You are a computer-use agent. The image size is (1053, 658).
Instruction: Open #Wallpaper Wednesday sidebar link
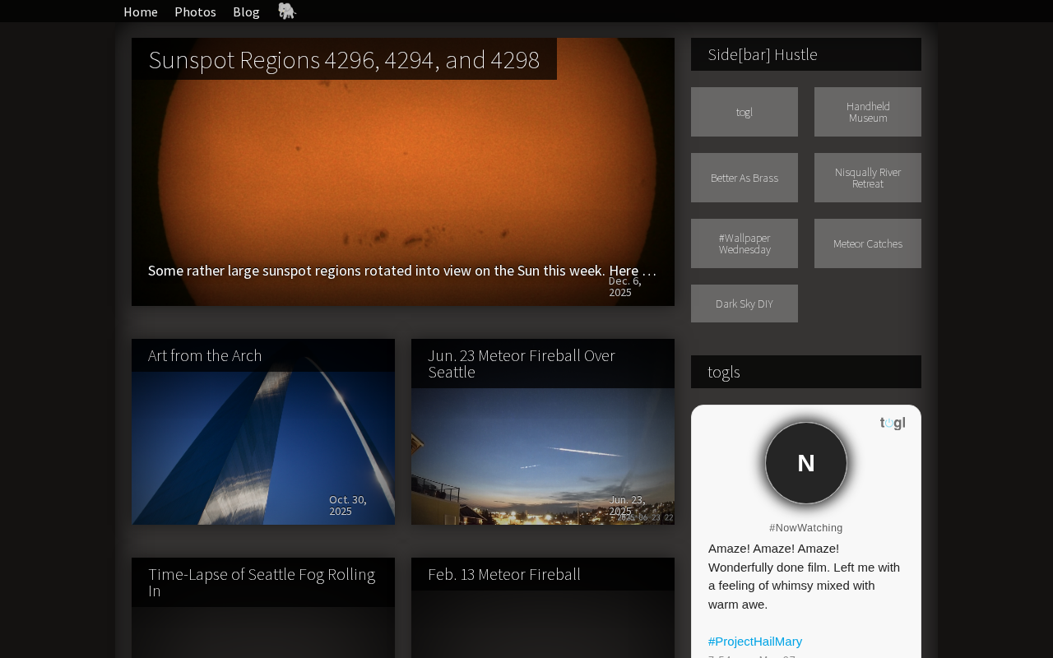(745, 243)
